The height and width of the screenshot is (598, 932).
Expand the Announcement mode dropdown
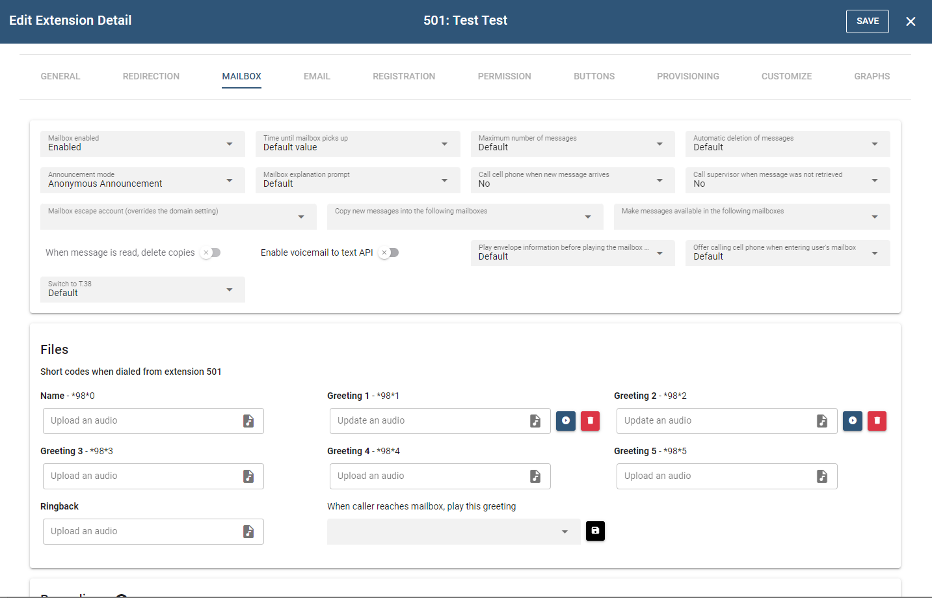(x=142, y=180)
